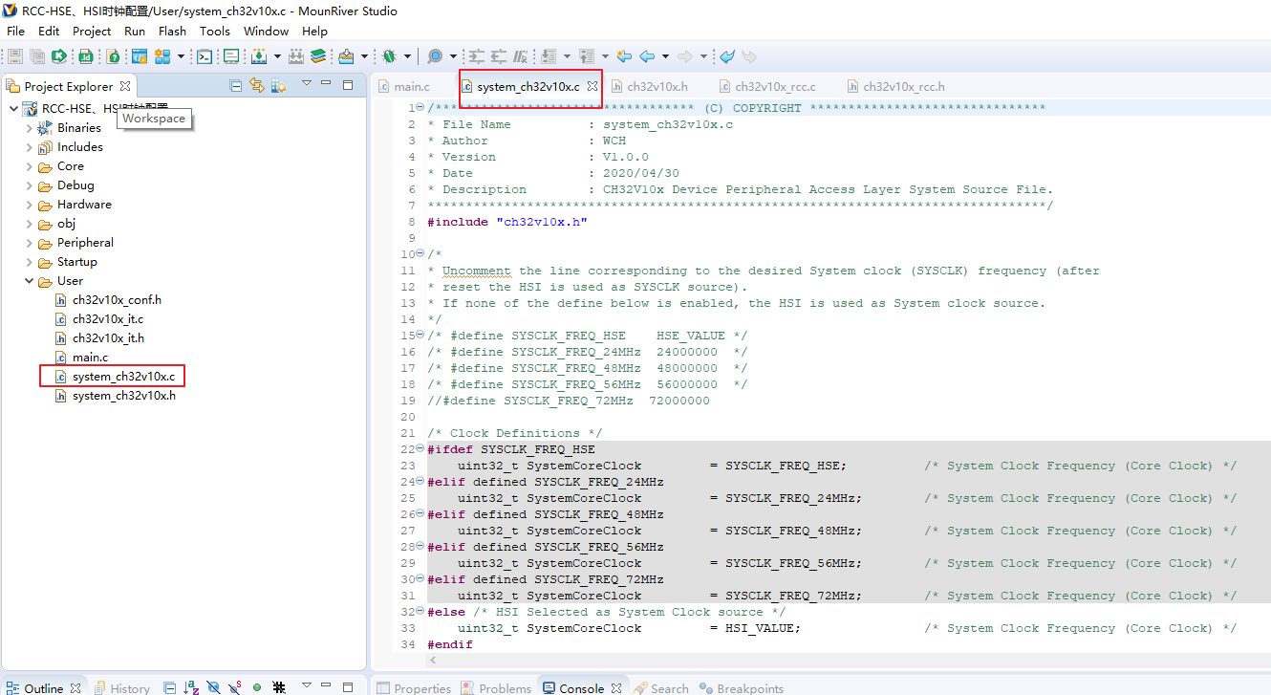
Task: Click the Save All toolbar icon
Action: tap(37, 56)
